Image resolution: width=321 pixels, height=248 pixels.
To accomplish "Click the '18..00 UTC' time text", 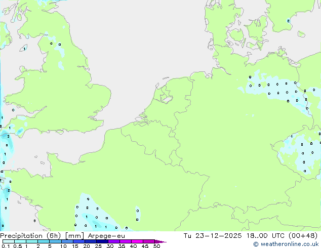I will coord(265,236).
